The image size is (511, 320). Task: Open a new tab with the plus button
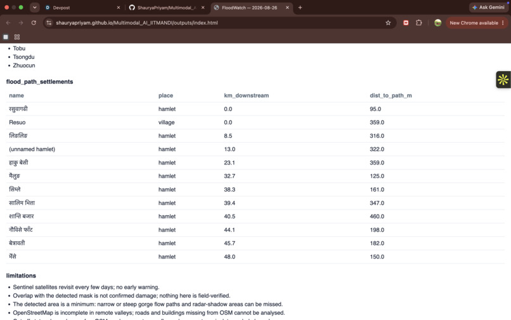pos(300,8)
